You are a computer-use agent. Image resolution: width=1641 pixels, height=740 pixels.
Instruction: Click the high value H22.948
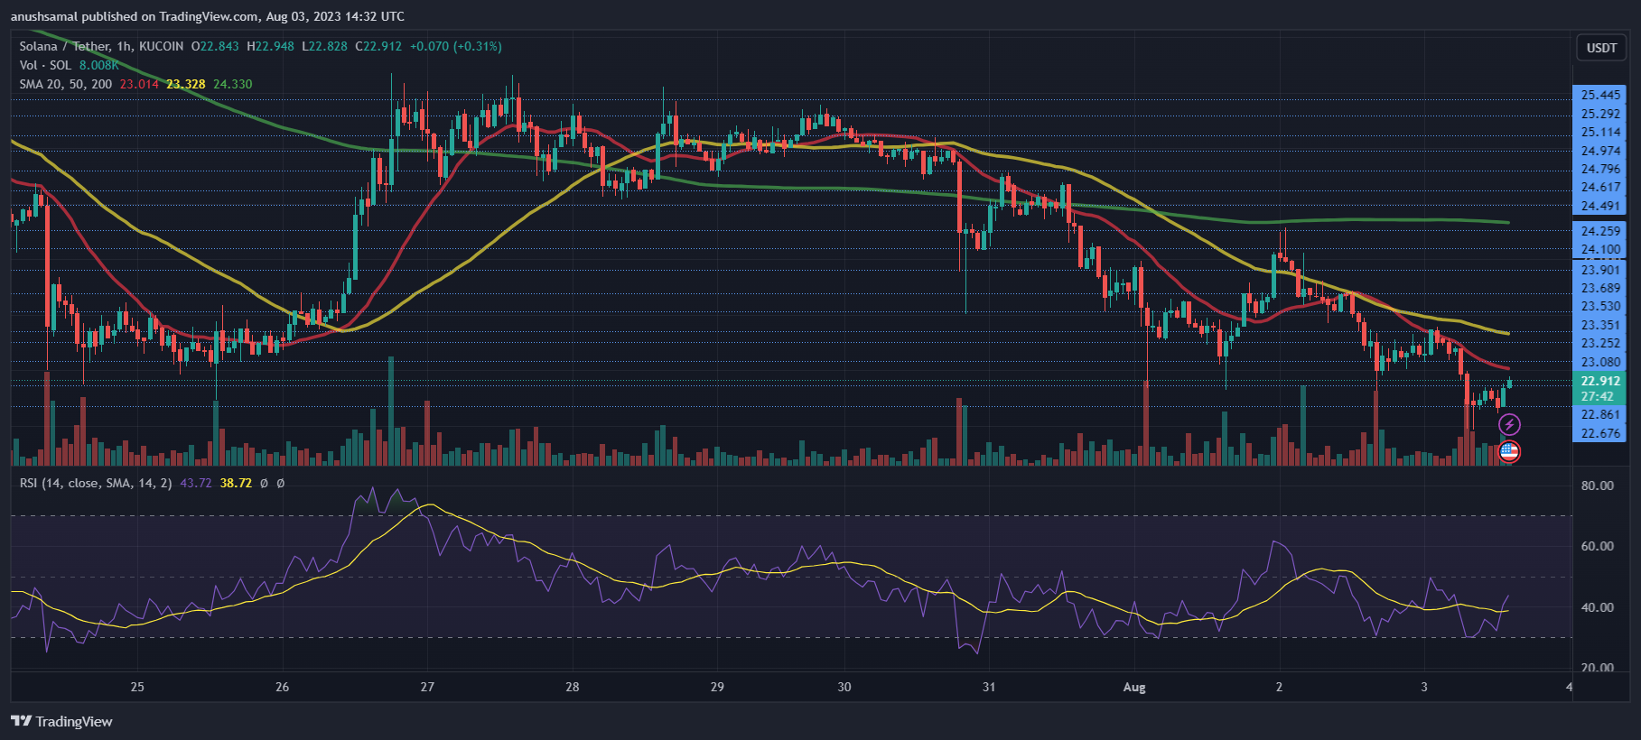coord(271,46)
